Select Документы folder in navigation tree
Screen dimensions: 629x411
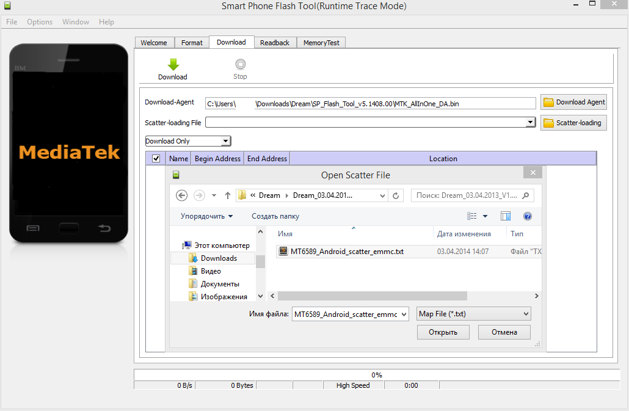pos(214,284)
